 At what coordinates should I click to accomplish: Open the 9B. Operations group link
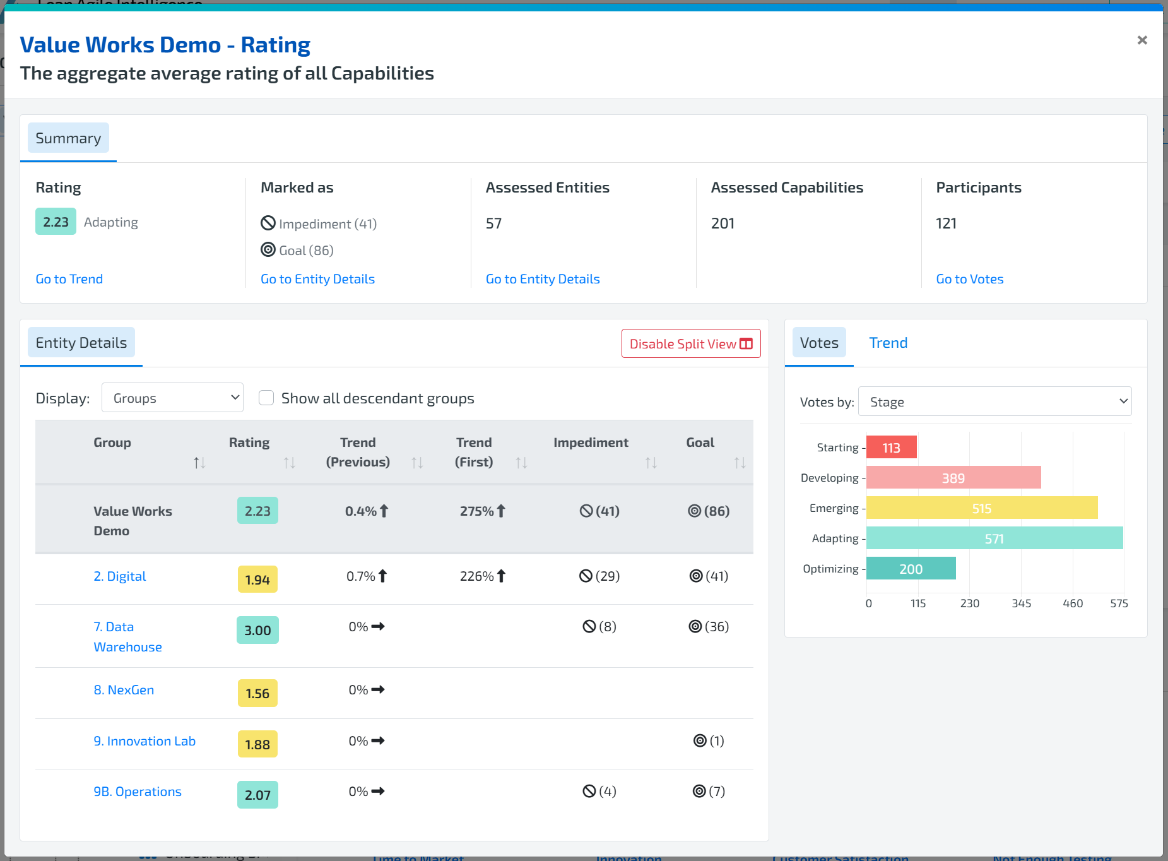click(x=138, y=792)
